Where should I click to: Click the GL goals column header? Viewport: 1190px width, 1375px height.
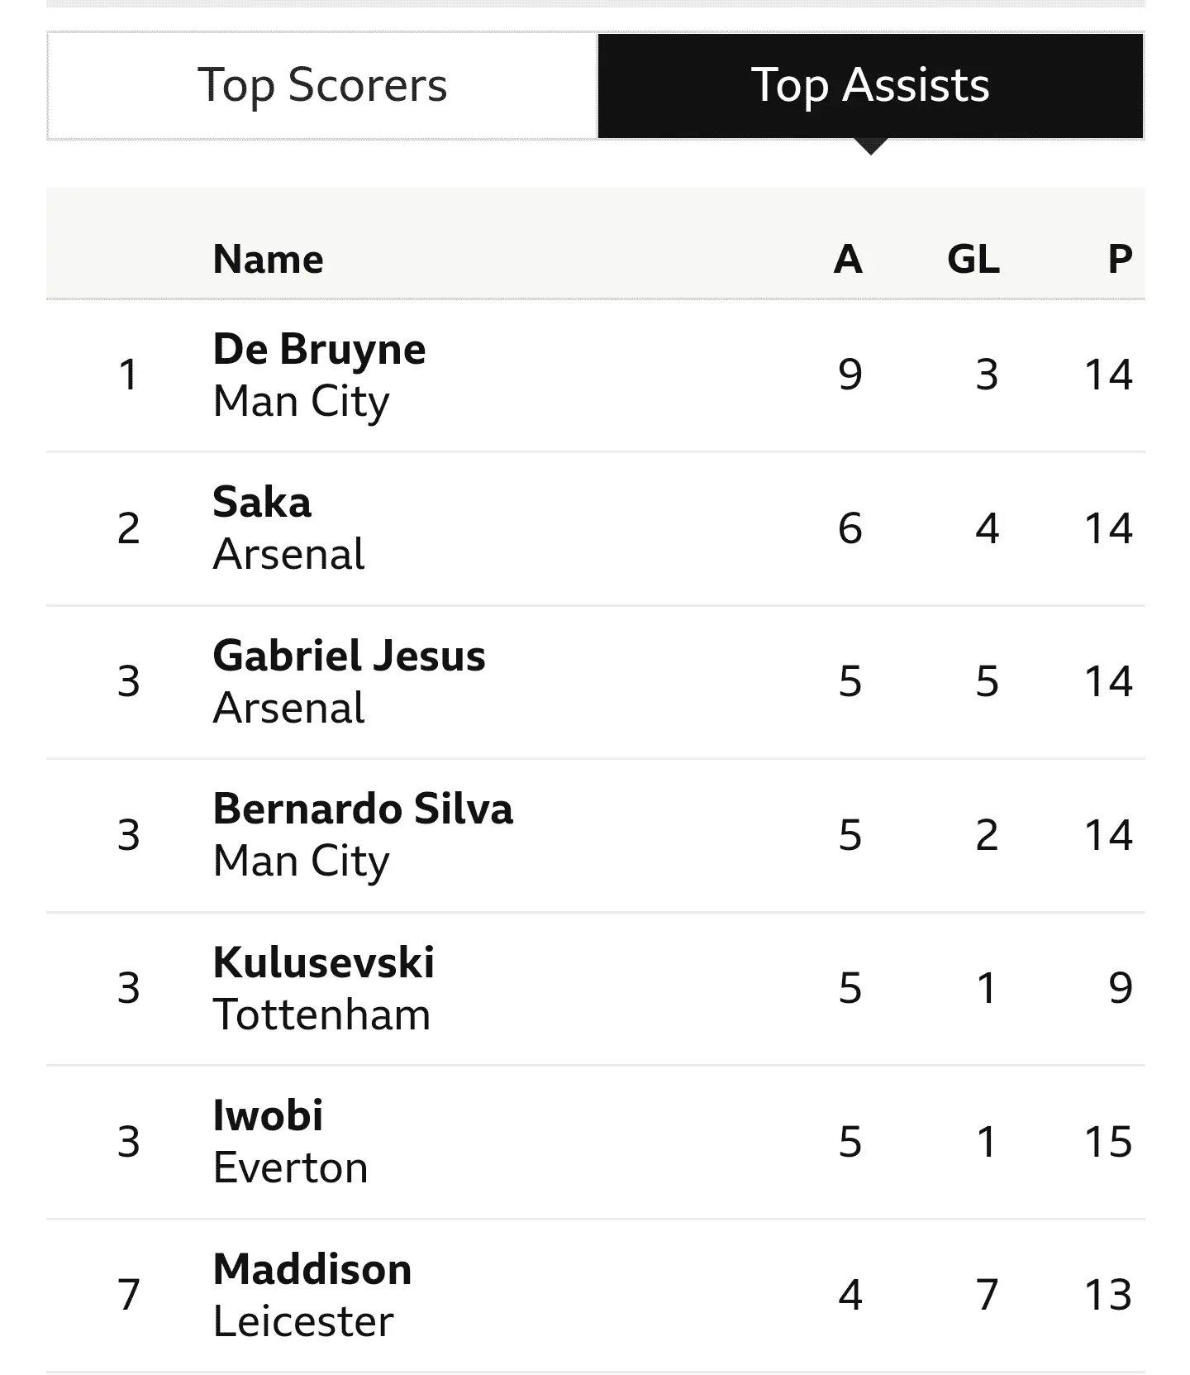click(973, 260)
